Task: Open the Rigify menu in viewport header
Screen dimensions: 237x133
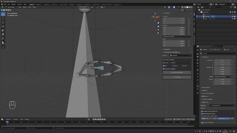Action: pos(34,7)
